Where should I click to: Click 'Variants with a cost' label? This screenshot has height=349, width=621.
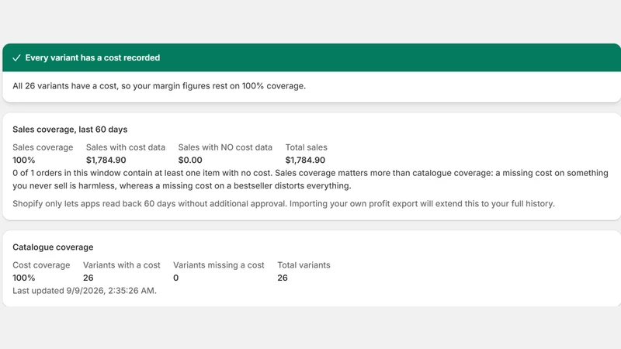122,264
